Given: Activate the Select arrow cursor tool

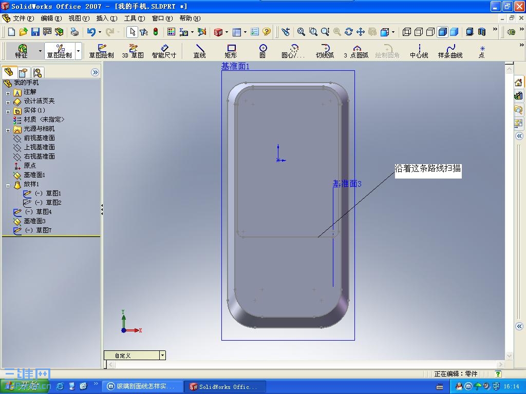Looking at the screenshot, I should (132, 32).
